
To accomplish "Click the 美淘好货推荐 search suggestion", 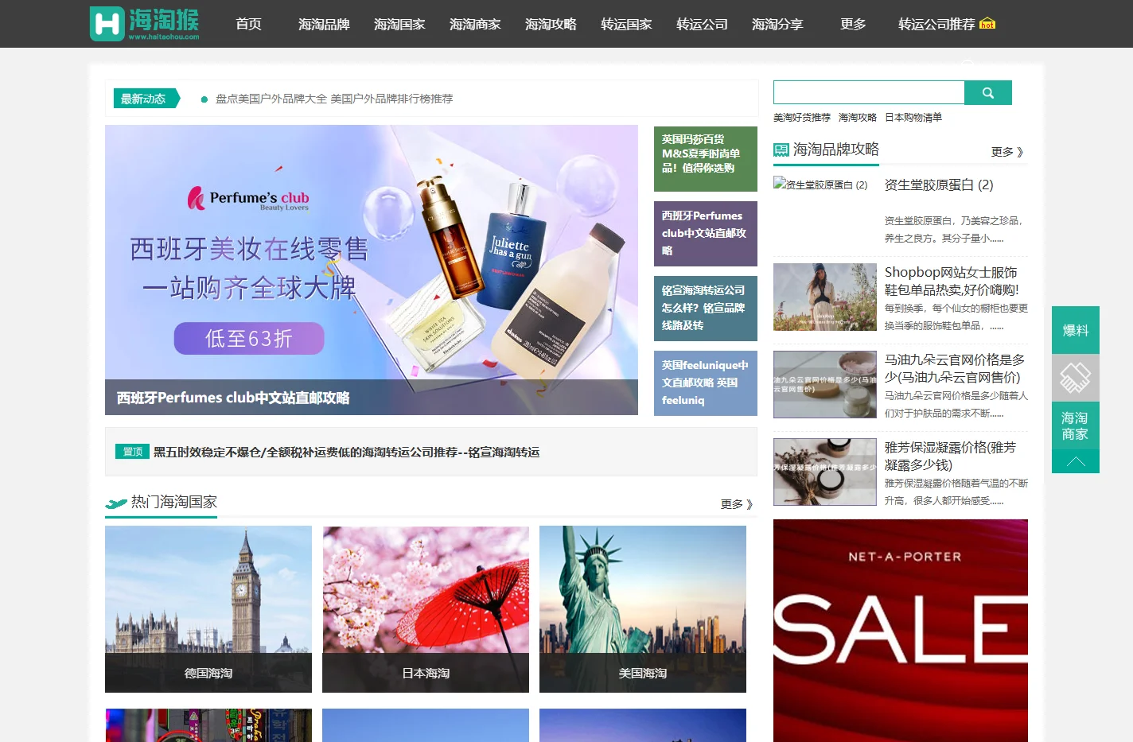I will tap(802, 117).
